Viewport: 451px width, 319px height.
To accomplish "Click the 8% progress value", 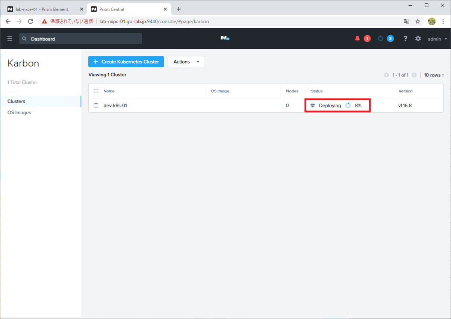I will [x=358, y=106].
